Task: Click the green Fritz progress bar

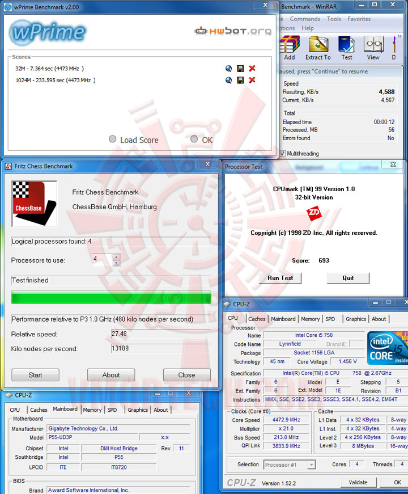Action: coord(111,297)
